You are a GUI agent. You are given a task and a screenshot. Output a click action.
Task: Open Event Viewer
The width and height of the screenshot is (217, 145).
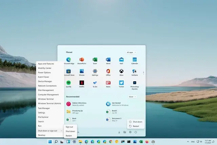[x=43, y=77]
